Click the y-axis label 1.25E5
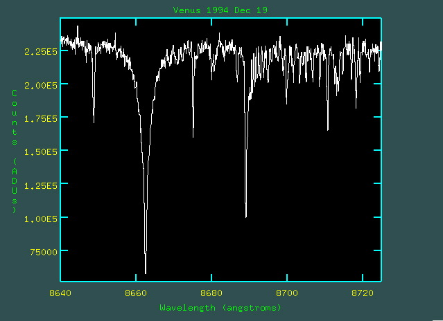This screenshot has height=321, width=443. 41,185
